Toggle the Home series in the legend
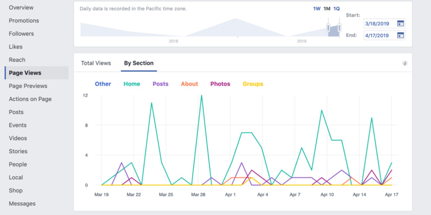The height and width of the screenshot is (215, 431). tap(132, 84)
